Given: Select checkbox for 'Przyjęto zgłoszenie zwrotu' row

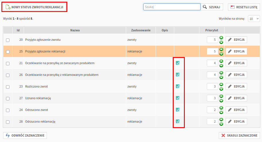Looking at the screenshot, I should pos(8,40).
